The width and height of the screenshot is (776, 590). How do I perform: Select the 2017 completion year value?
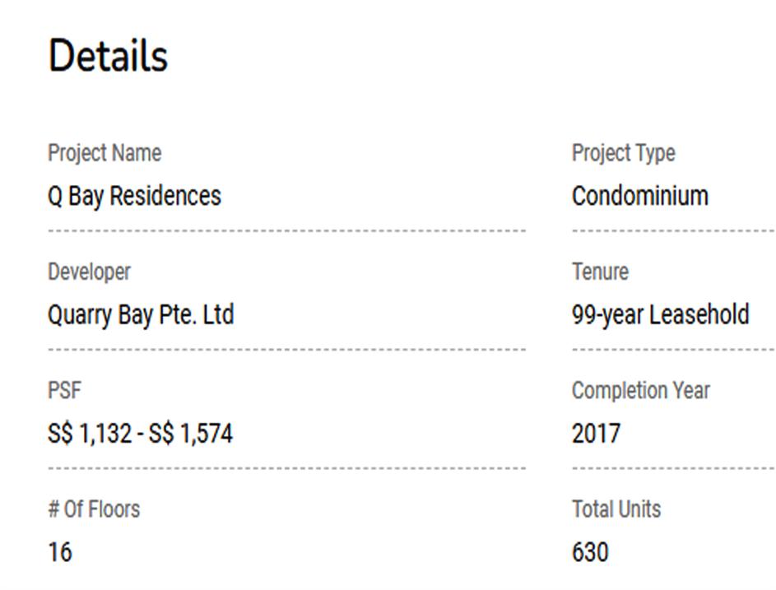pyautogui.click(x=596, y=433)
